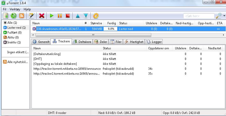Move torrent down the queue arrow
226x116 pixels.
point(86,16)
